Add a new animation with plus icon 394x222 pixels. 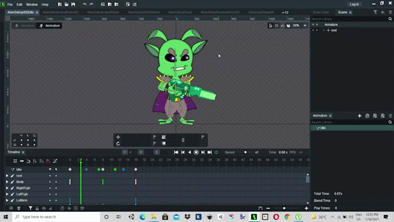(x=360, y=116)
